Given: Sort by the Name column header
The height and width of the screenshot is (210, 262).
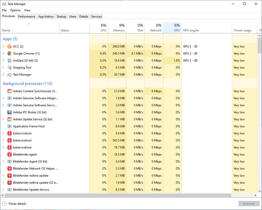Looking at the screenshot, I should [30, 28].
